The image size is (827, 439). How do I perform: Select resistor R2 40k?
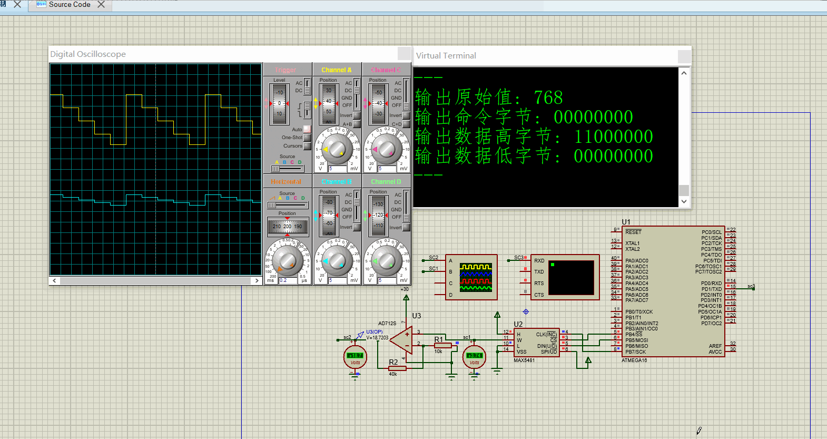coord(397,368)
